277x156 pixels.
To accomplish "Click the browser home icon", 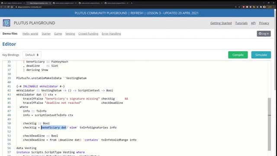I will click(12, 7).
